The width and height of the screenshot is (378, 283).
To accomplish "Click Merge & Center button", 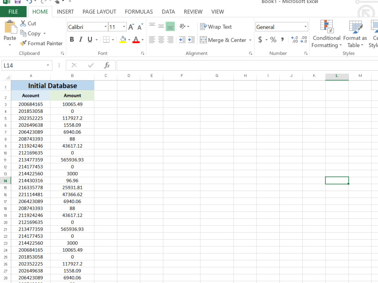I will point(223,40).
